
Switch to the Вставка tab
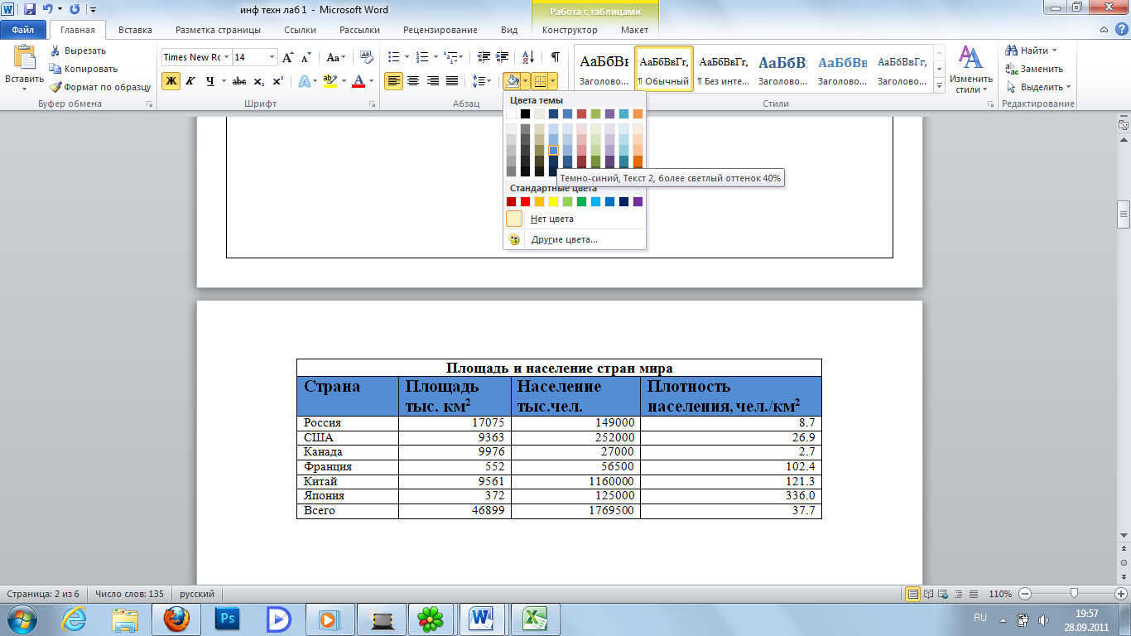(x=135, y=30)
